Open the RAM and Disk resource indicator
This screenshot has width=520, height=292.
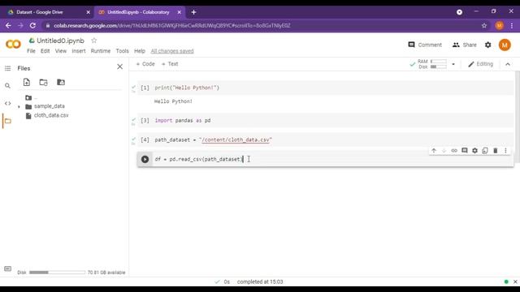pos(432,64)
